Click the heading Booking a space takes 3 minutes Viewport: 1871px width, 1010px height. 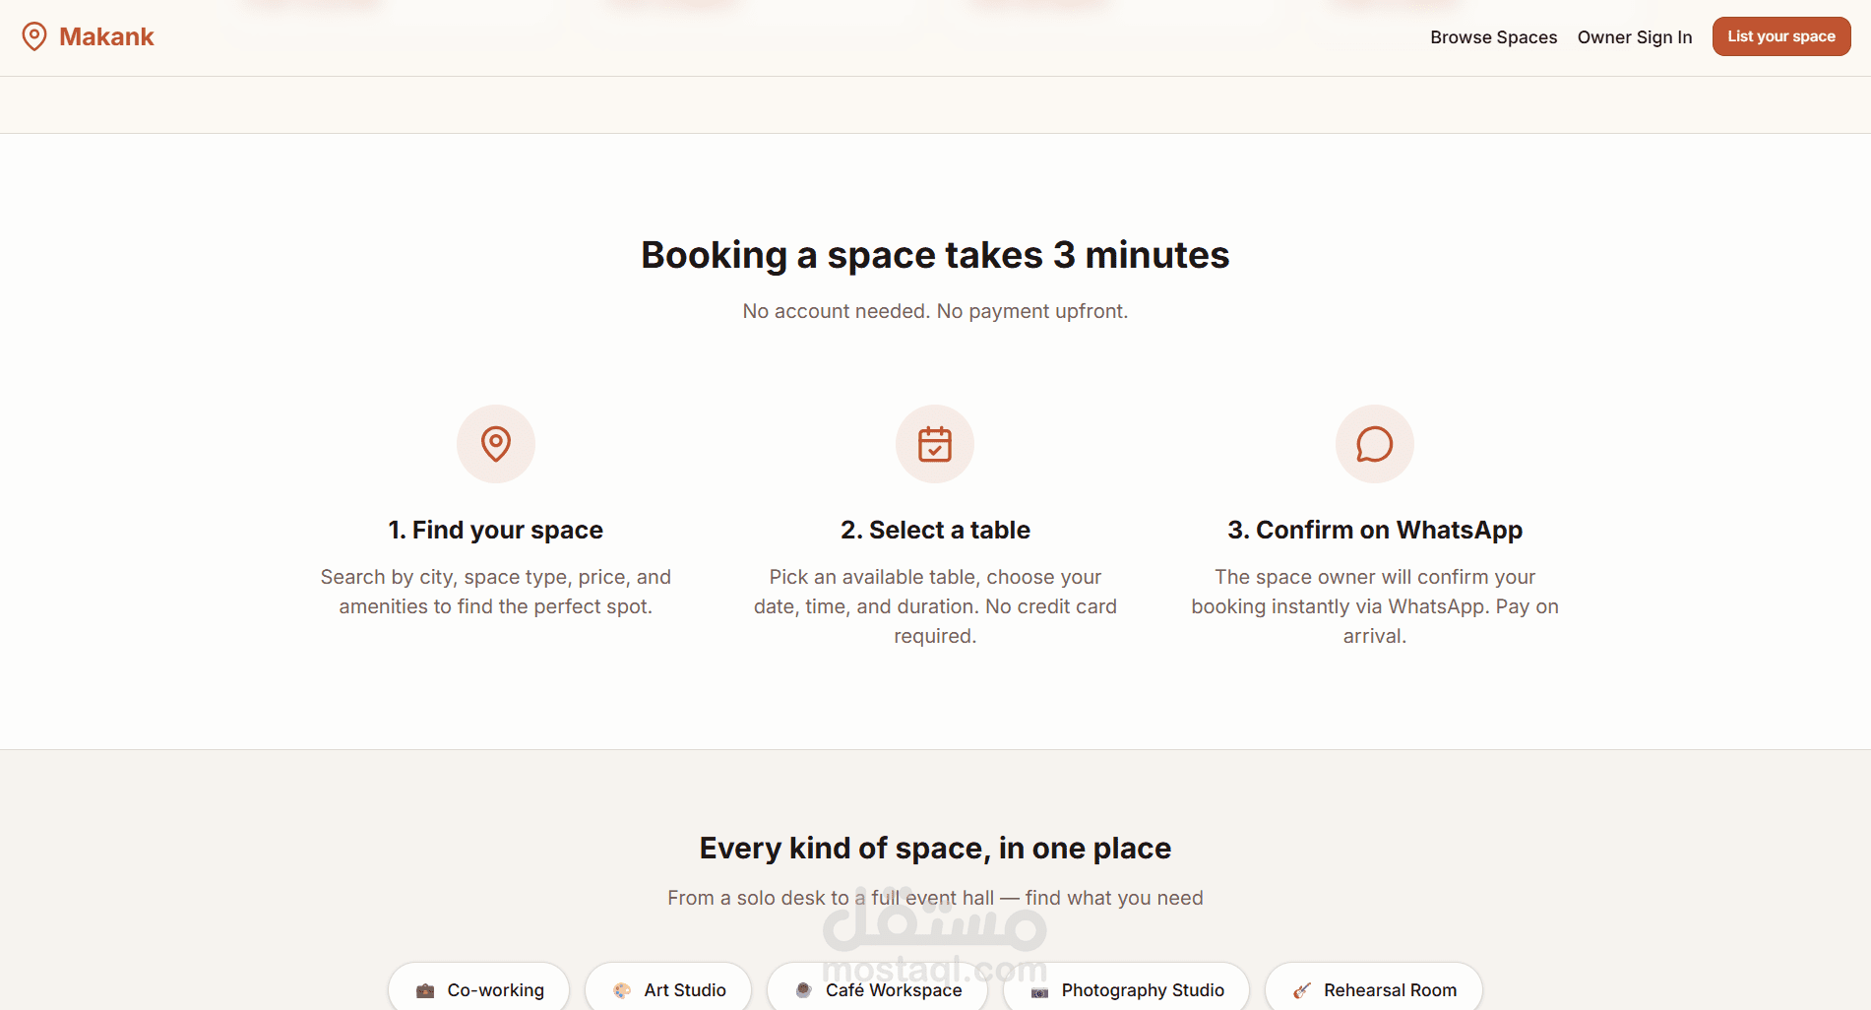935,255
